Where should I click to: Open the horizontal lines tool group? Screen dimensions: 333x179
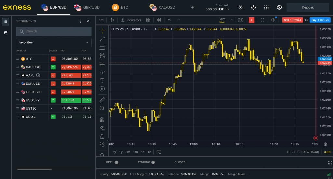pyautogui.click(x=102, y=47)
